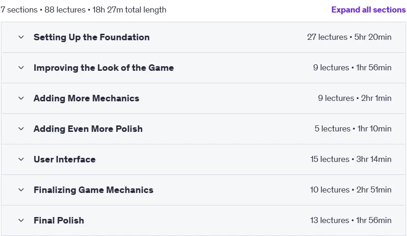Select the Final Polish section heading
The width and height of the screenshot is (407, 236).
(x=59, y=220)
